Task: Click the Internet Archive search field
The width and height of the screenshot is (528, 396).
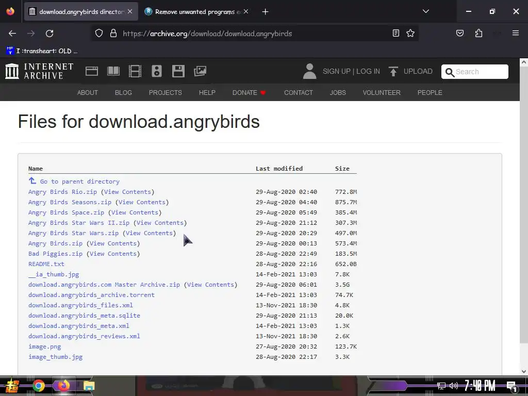Action: tap(474, 72)
